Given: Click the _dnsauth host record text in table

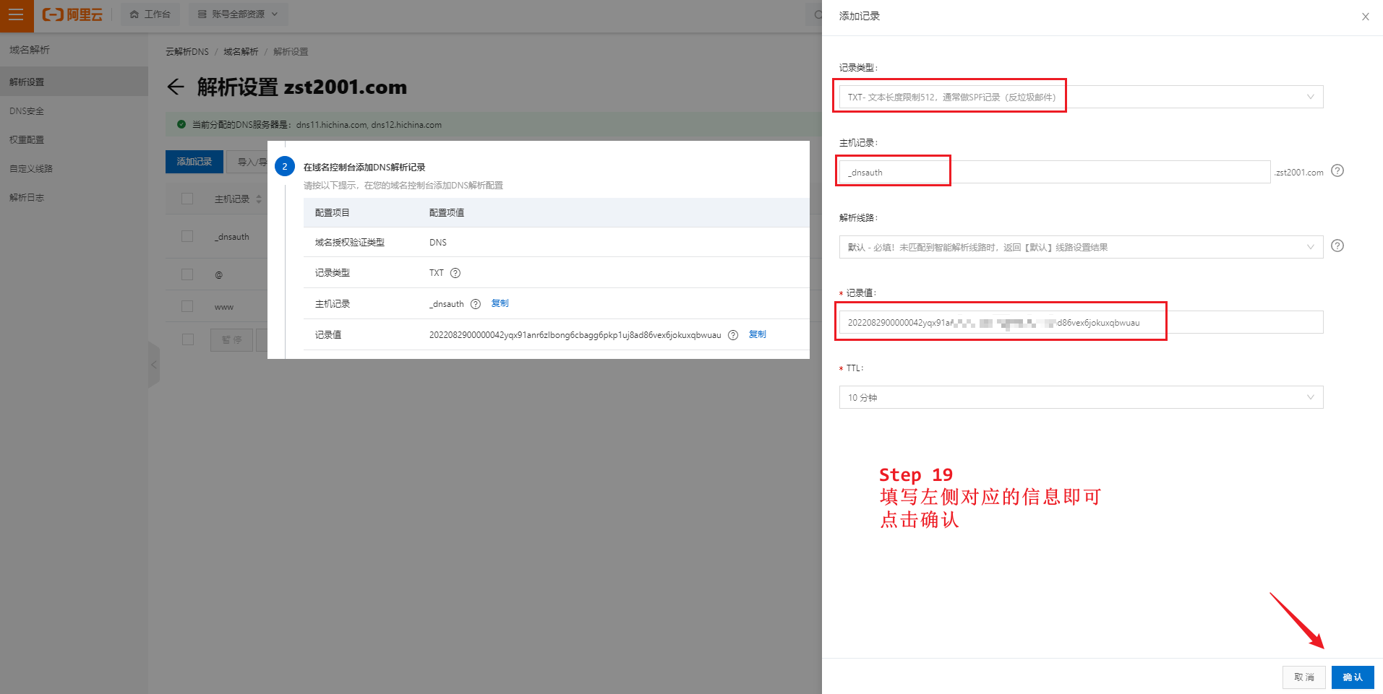Looking at the screenshot, I should tap(232, 237).
